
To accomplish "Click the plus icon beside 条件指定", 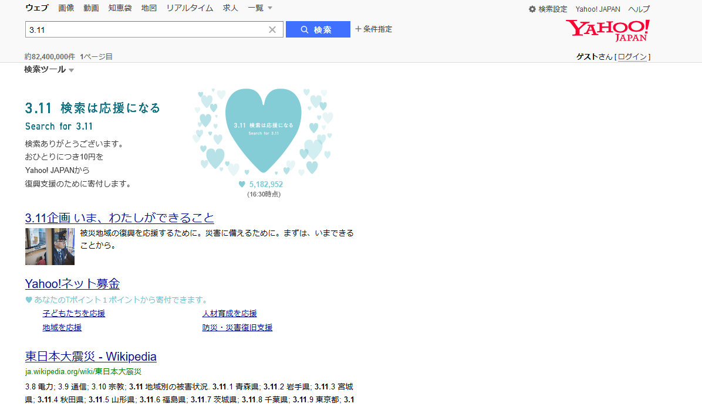I will (x=358, y=29).
